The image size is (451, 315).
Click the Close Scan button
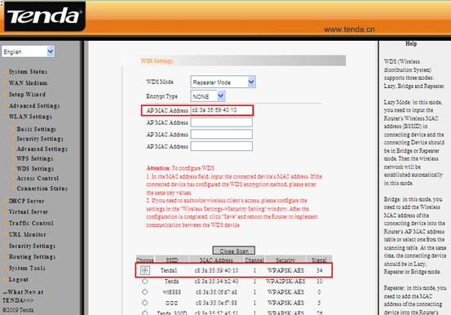[233, 251]
